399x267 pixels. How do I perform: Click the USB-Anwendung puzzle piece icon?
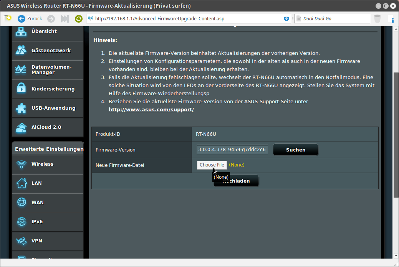(x=21, y=108)
